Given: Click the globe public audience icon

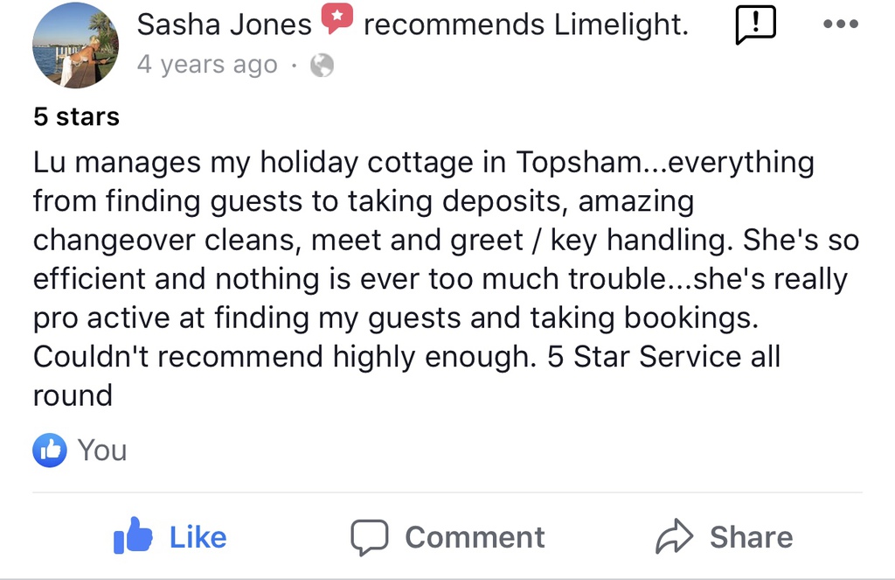Looking at the screenshot, I should click(x=323, y=66).
